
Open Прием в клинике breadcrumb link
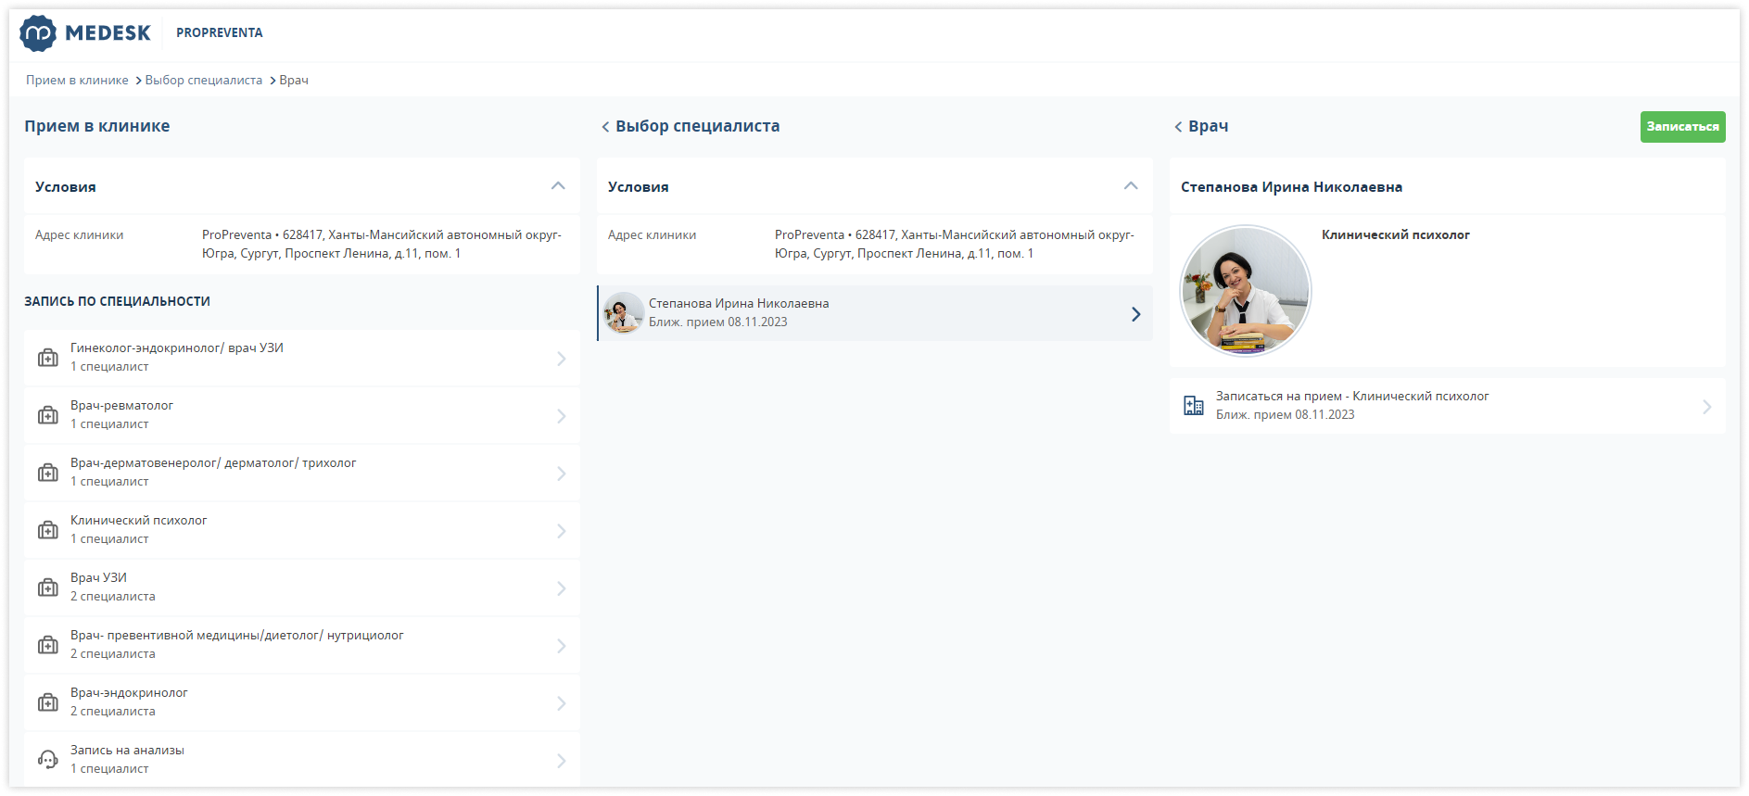click(77, 81)
